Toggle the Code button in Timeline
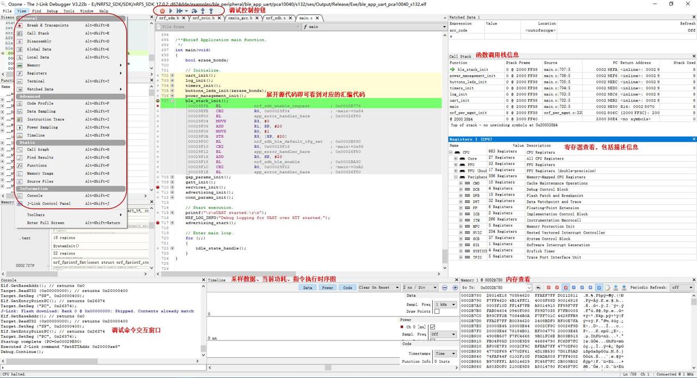Image resolution: width=697 pixels, height=378 pixels. click(347, 288)
